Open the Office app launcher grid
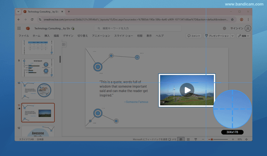This screenshot has height=156, width=267. tap(19, 28)
